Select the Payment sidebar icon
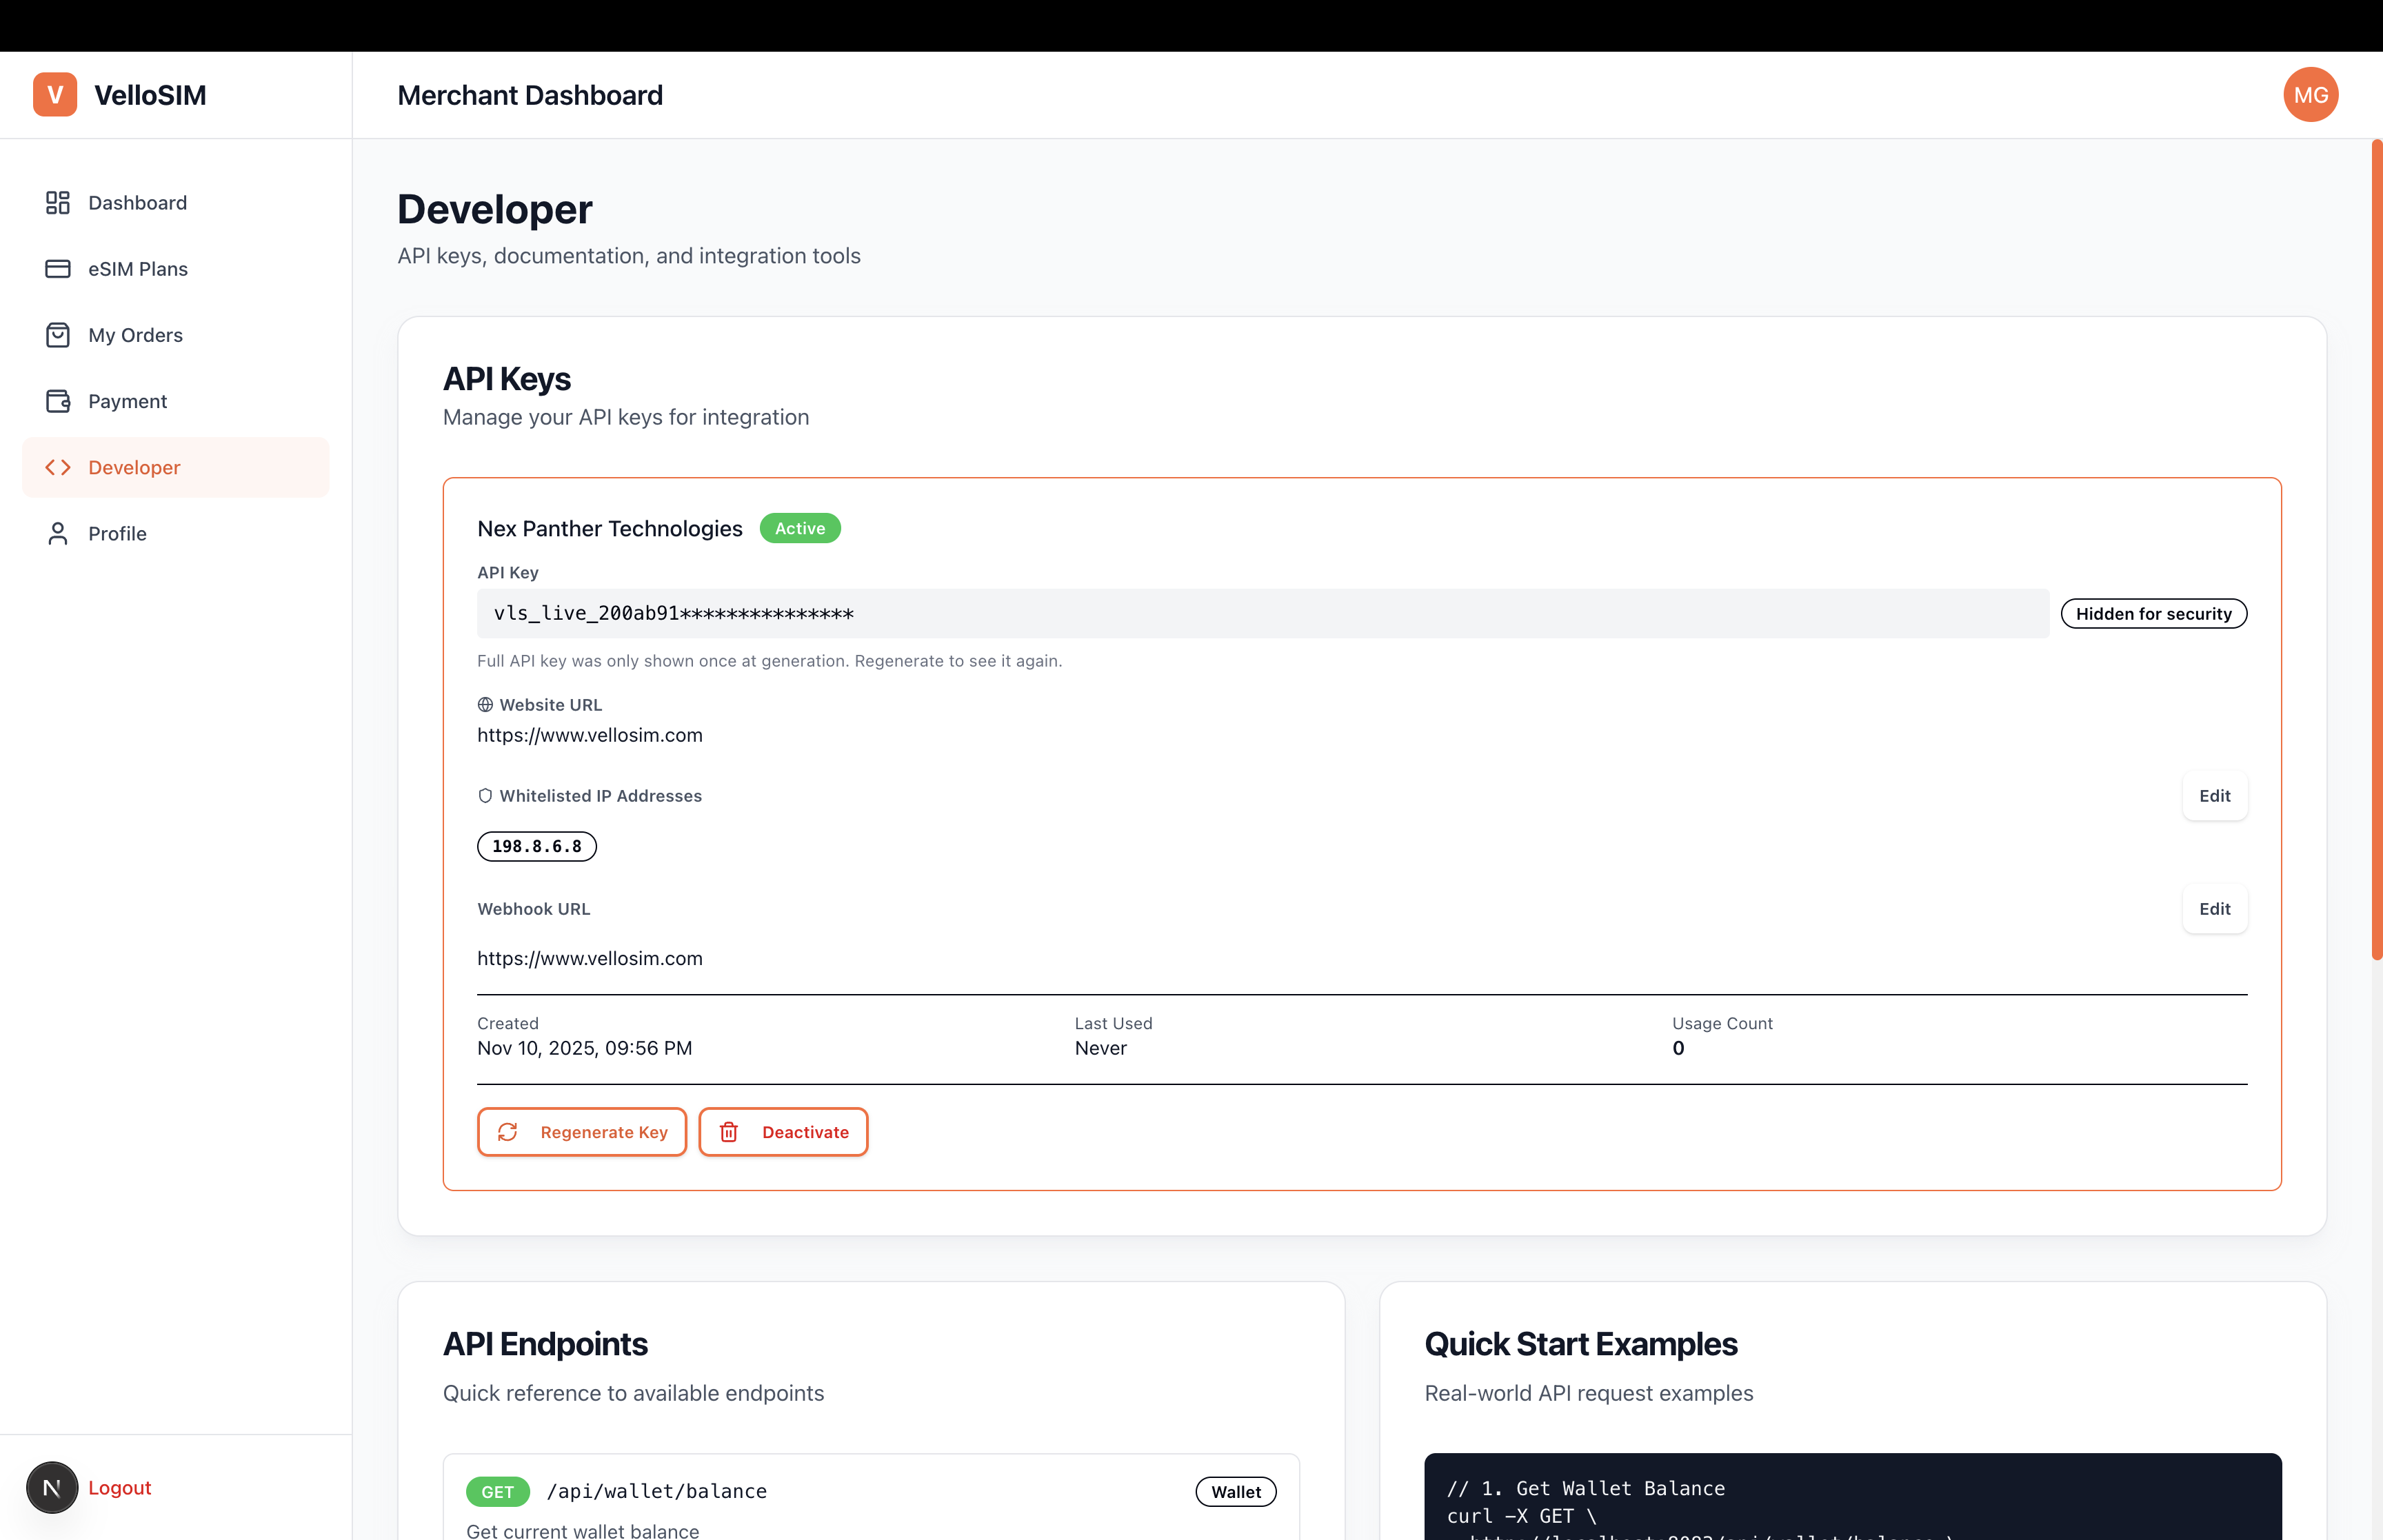 pos(57,401)
